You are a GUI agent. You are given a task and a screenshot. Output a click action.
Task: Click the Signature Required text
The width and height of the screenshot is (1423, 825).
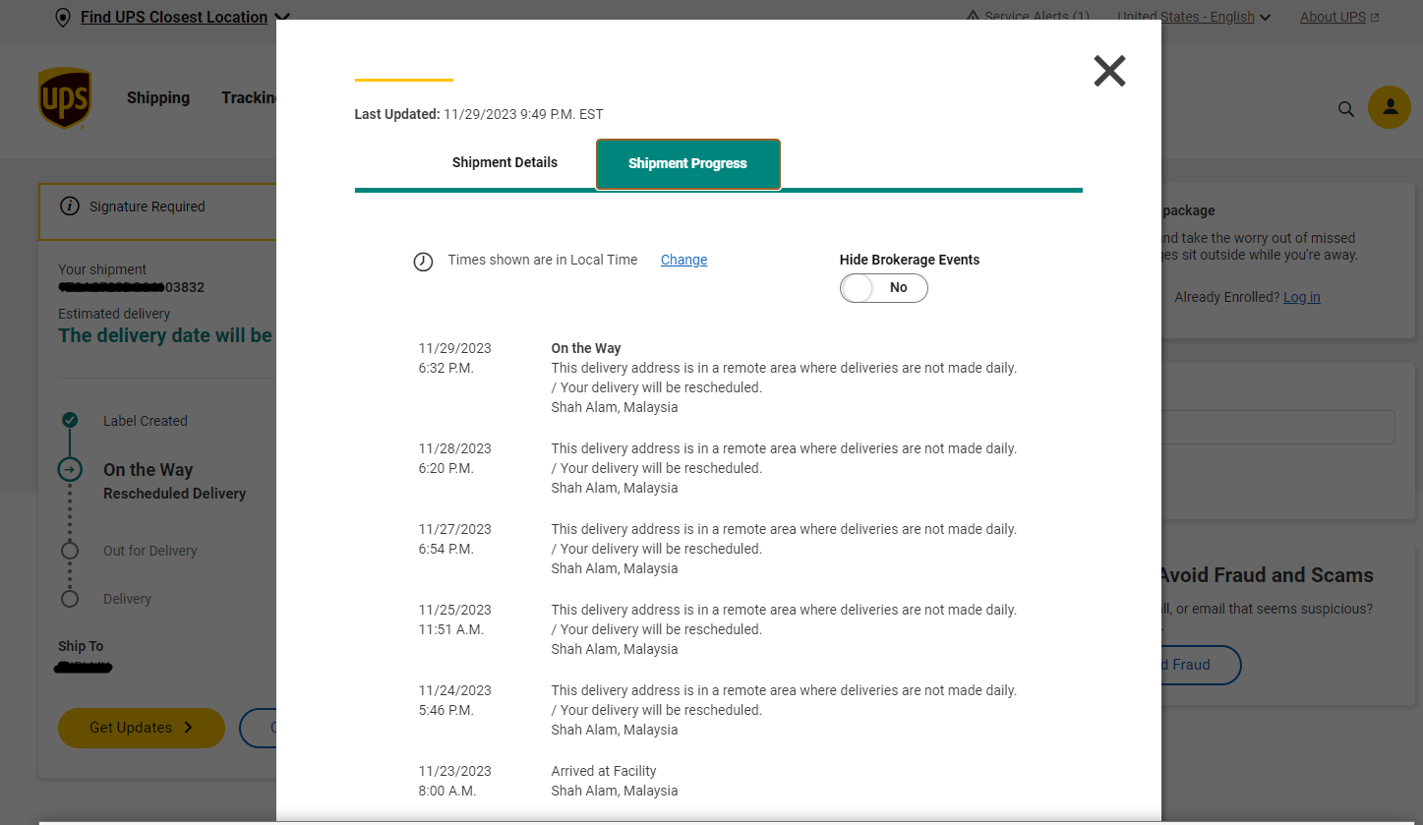[x=148, y=206]
